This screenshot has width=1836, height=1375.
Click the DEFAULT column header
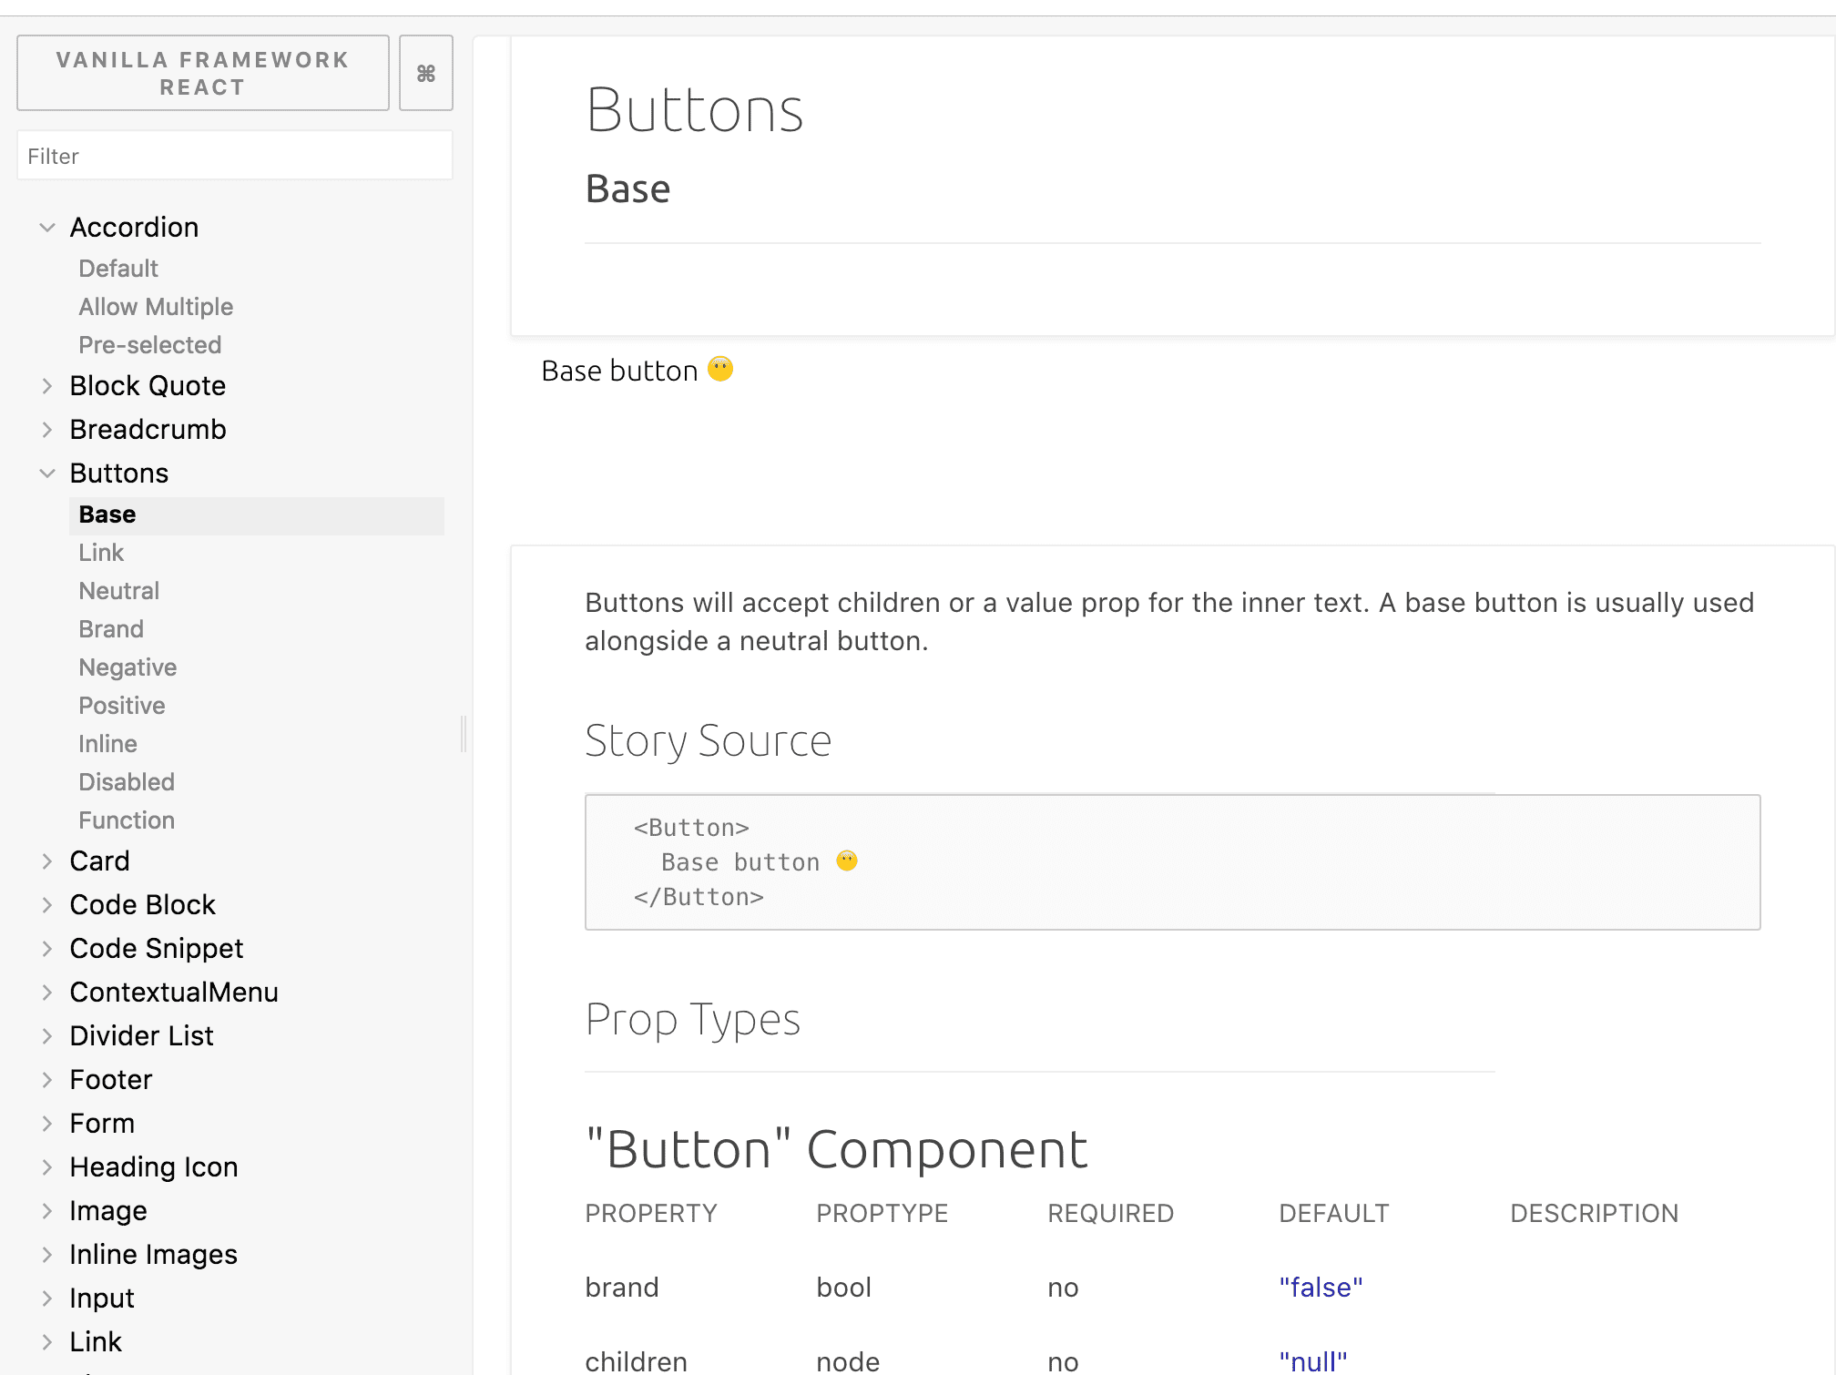1333,1213
